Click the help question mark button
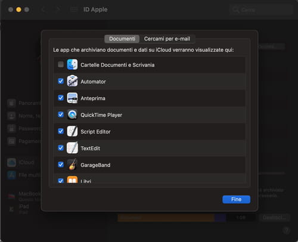Viewport: 298px width, 242px height. coord(286,231)
